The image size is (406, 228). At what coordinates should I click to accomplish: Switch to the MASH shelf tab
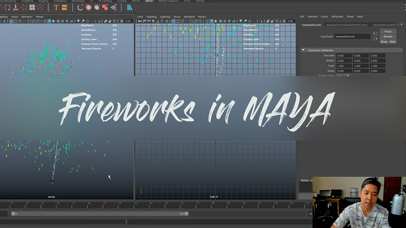(149, 1)
